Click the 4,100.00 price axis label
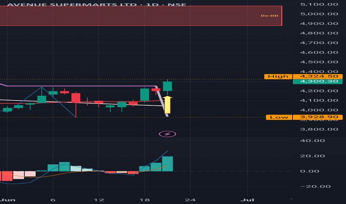The image size is (346, 204). [x=319, y=101]
